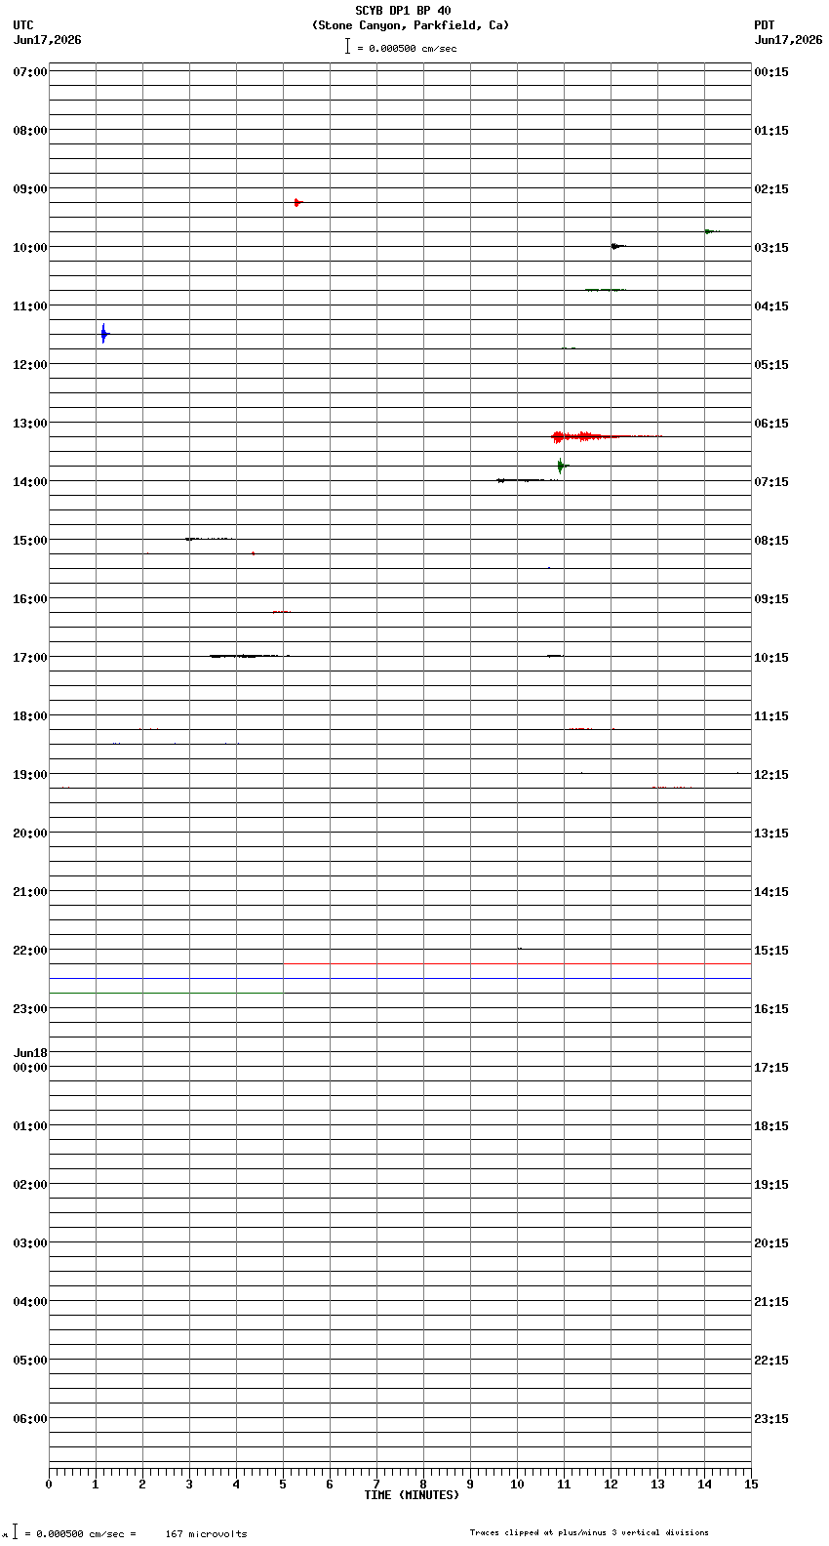Image resolution: width=829 pixels, height=1546 pixels.
Task: Click the 'PDT' header label
Action: (765, 25)
